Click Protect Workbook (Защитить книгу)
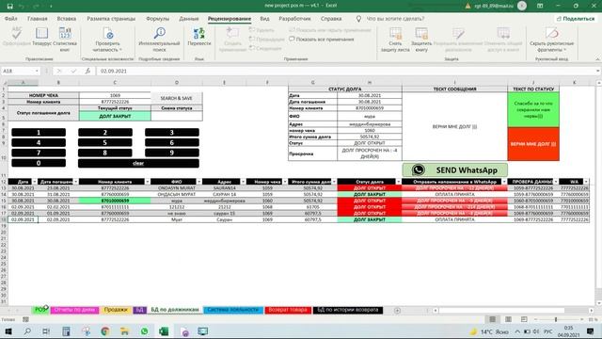The image size is (602, 339). pyautogui.click(x=421, y=40)
